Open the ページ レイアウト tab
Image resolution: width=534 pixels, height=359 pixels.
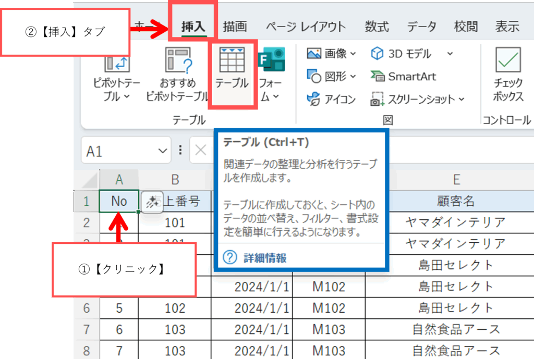[x=306, y=27]
